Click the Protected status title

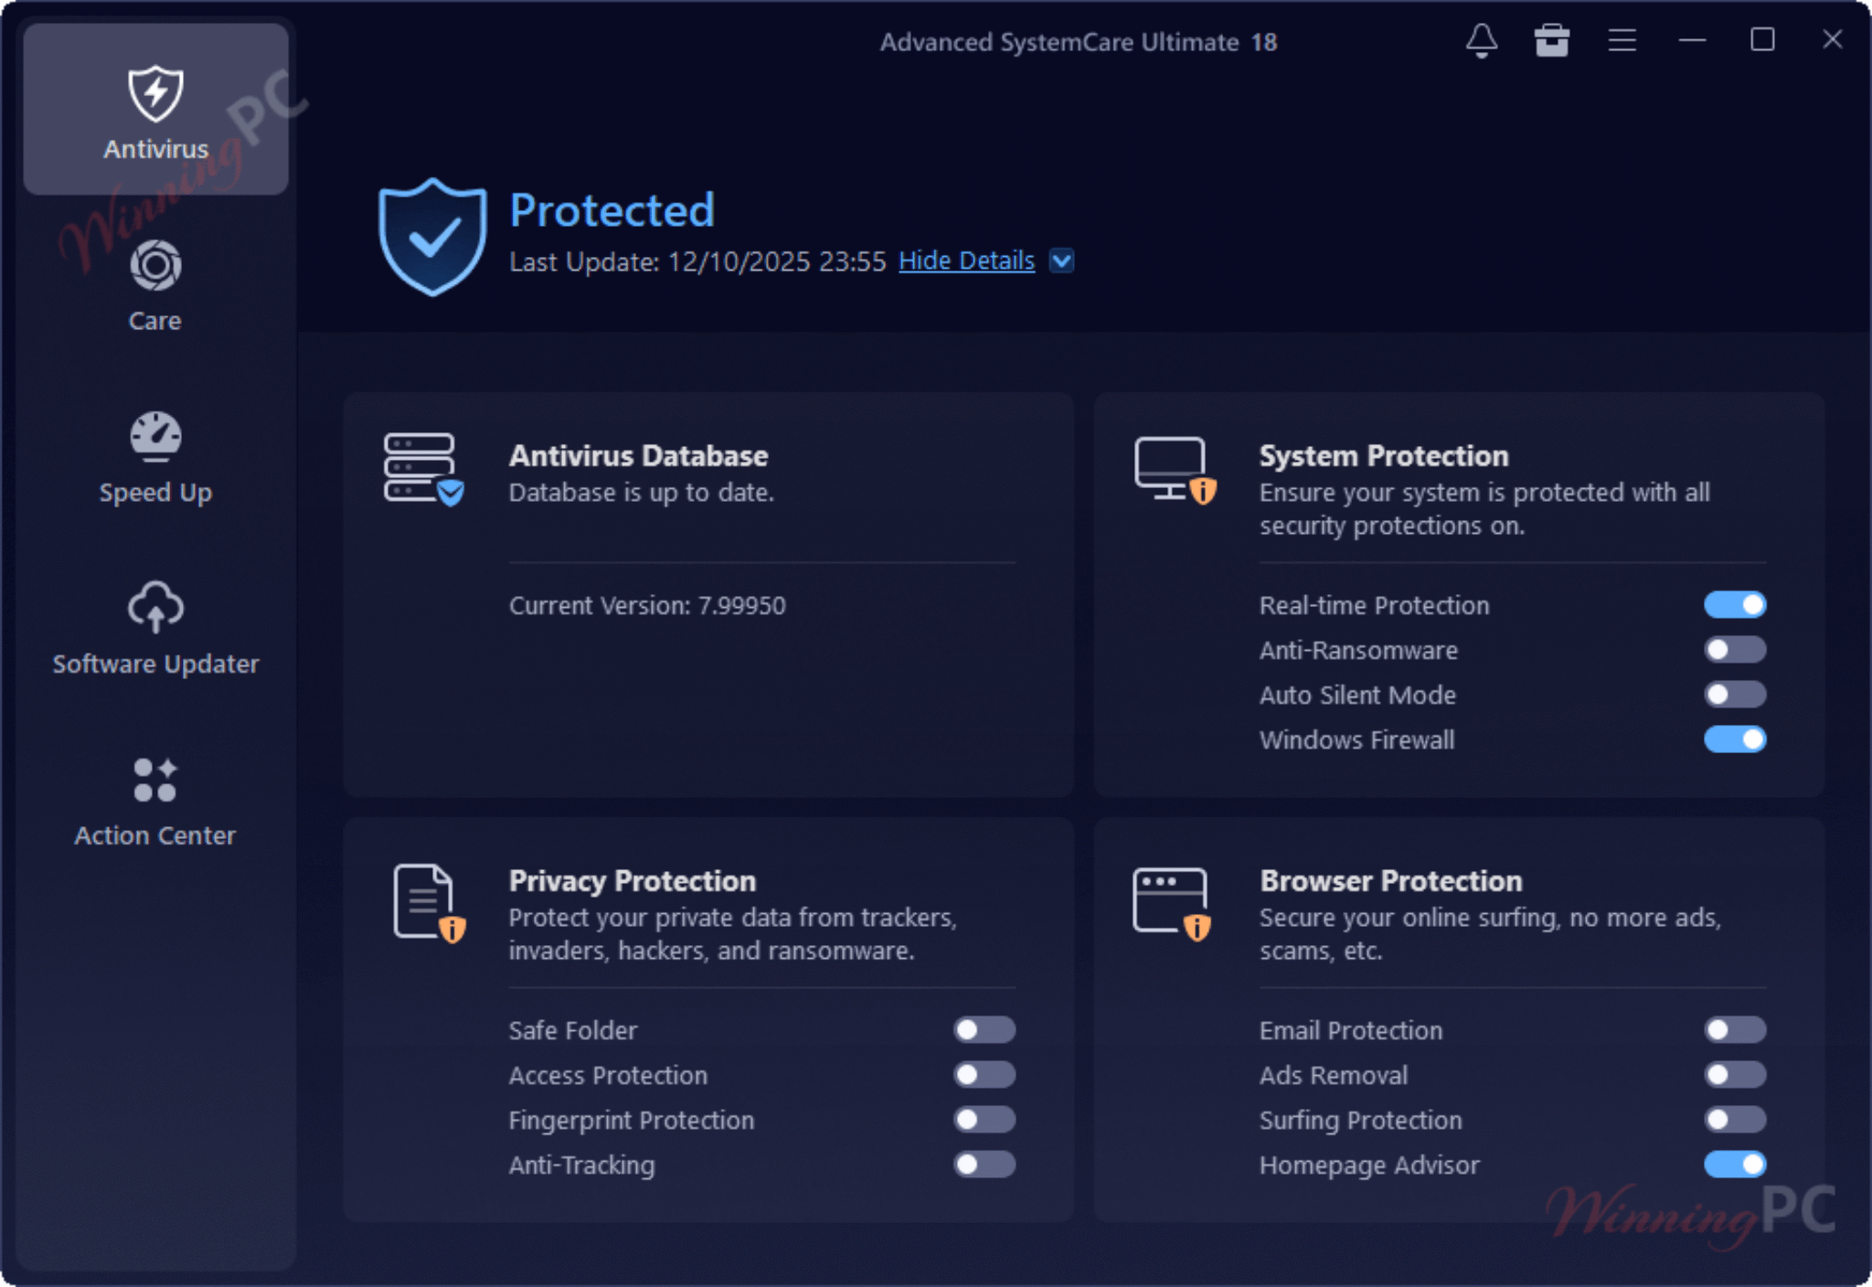(612, 210)
